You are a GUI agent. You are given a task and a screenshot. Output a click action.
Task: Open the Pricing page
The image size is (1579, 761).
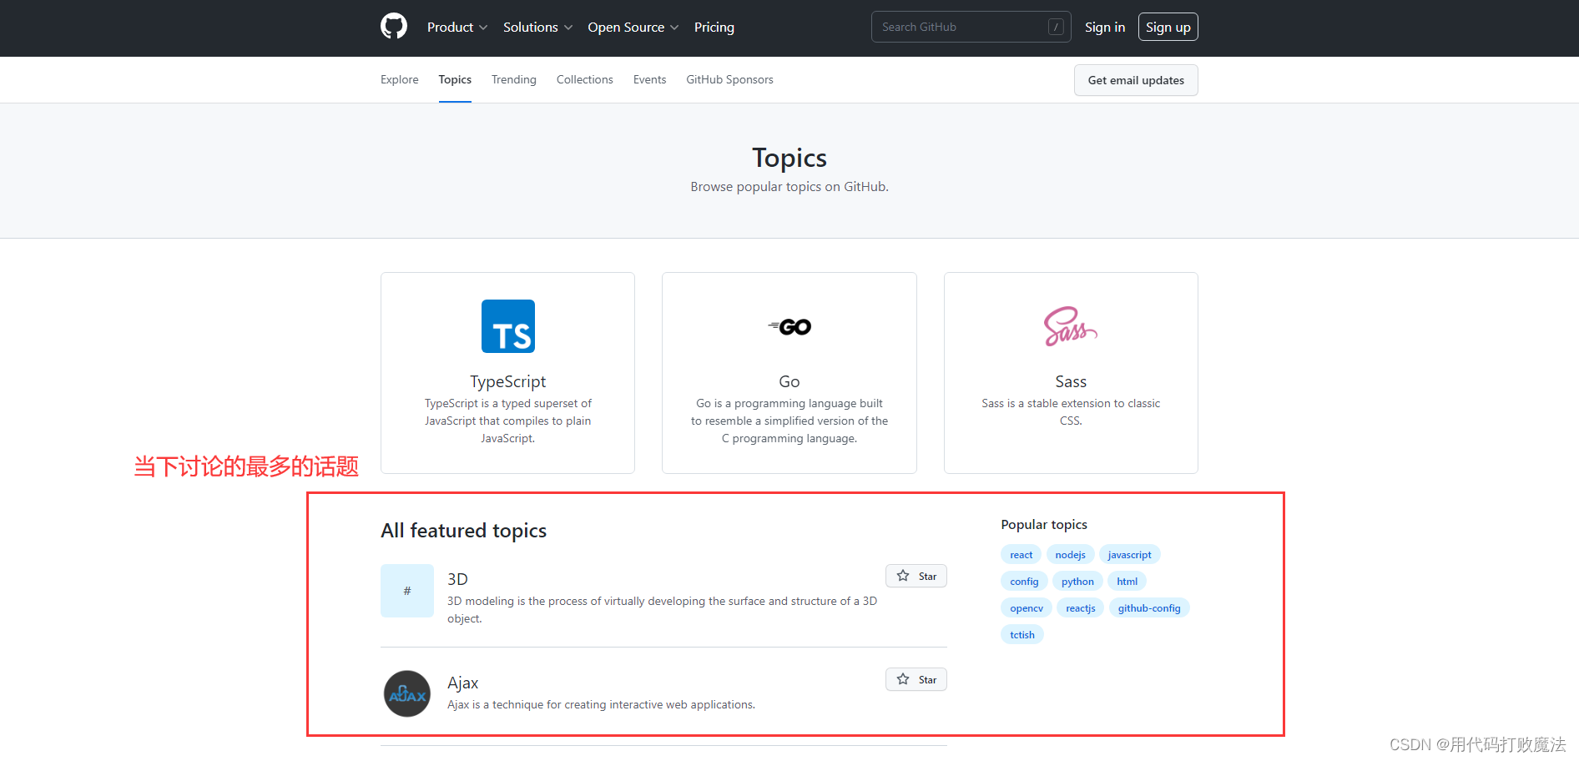tap(714, 28)
